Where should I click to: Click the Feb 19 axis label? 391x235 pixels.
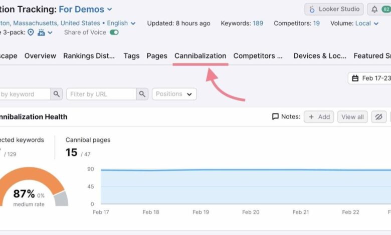click(x=201, y=212)
